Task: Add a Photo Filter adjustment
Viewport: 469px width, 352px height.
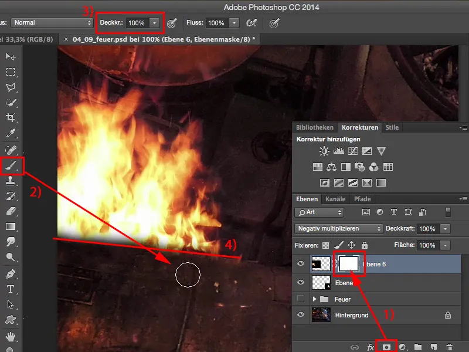Action: [359, 167]
